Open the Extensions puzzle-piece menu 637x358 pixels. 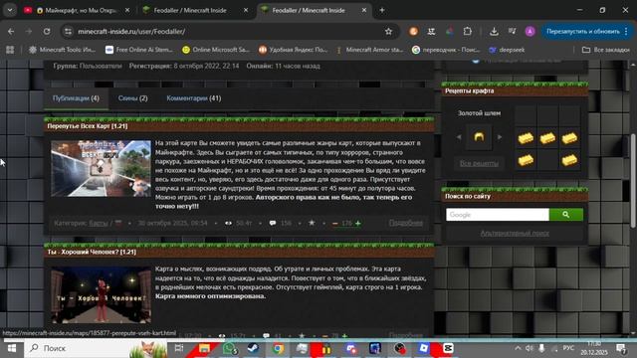(x=467, y=31)
